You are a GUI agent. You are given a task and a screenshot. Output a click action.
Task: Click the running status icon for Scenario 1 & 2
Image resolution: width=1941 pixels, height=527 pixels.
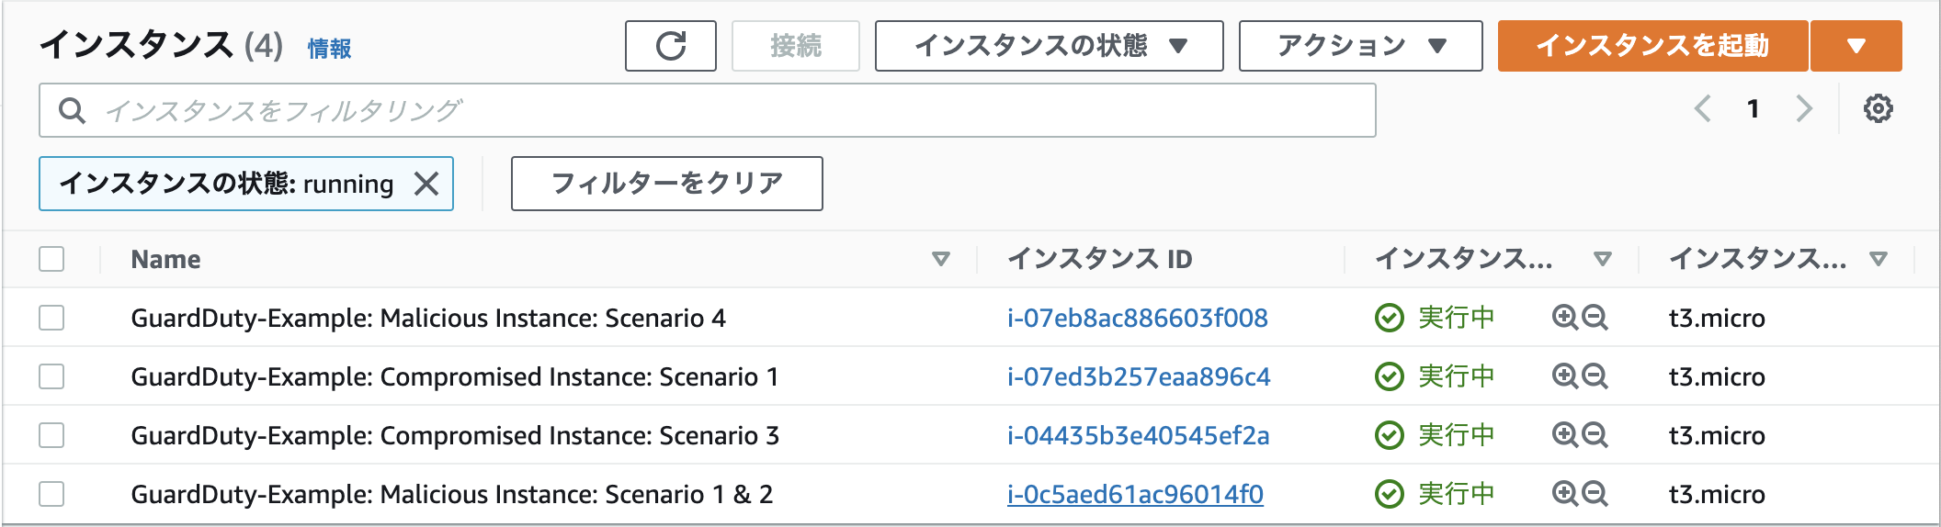[x=1389, y=494]
